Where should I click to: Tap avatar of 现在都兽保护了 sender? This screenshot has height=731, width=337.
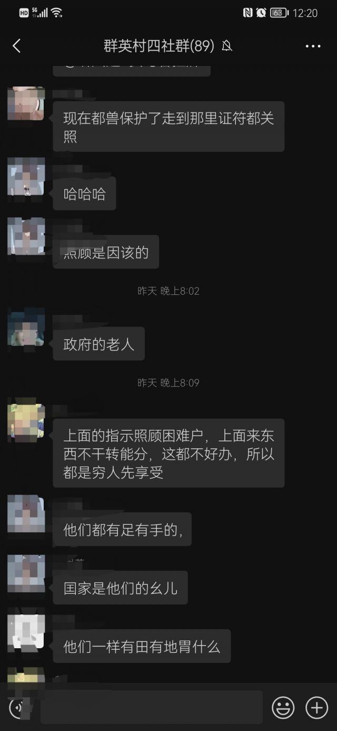click(x=26, y=104)
